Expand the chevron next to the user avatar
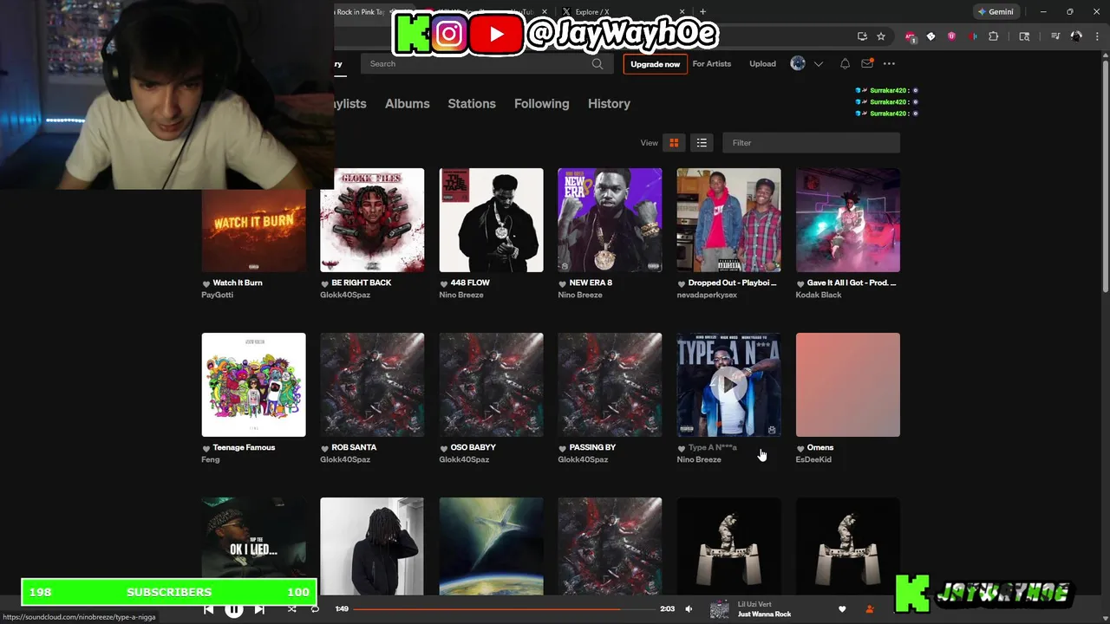 coord(818,64)
